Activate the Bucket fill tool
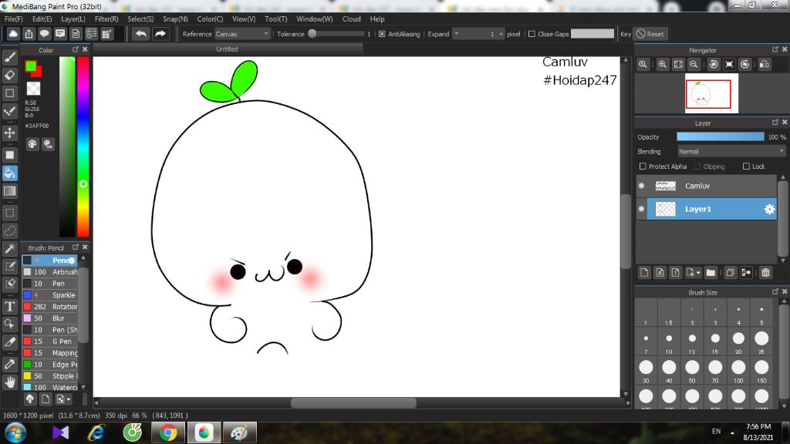 point(9,173)
